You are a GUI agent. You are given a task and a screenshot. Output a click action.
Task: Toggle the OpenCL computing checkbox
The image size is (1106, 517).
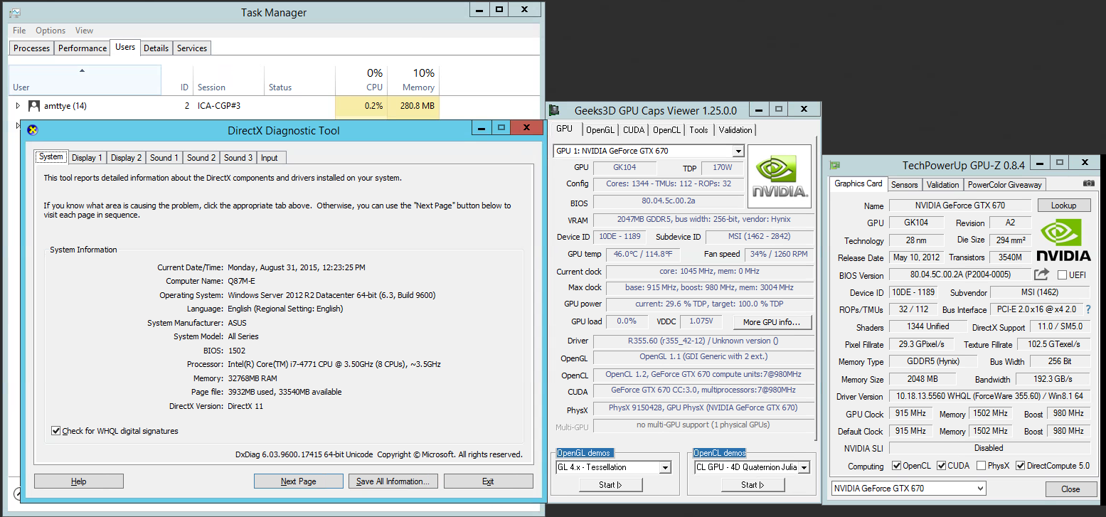click(896, 467)
